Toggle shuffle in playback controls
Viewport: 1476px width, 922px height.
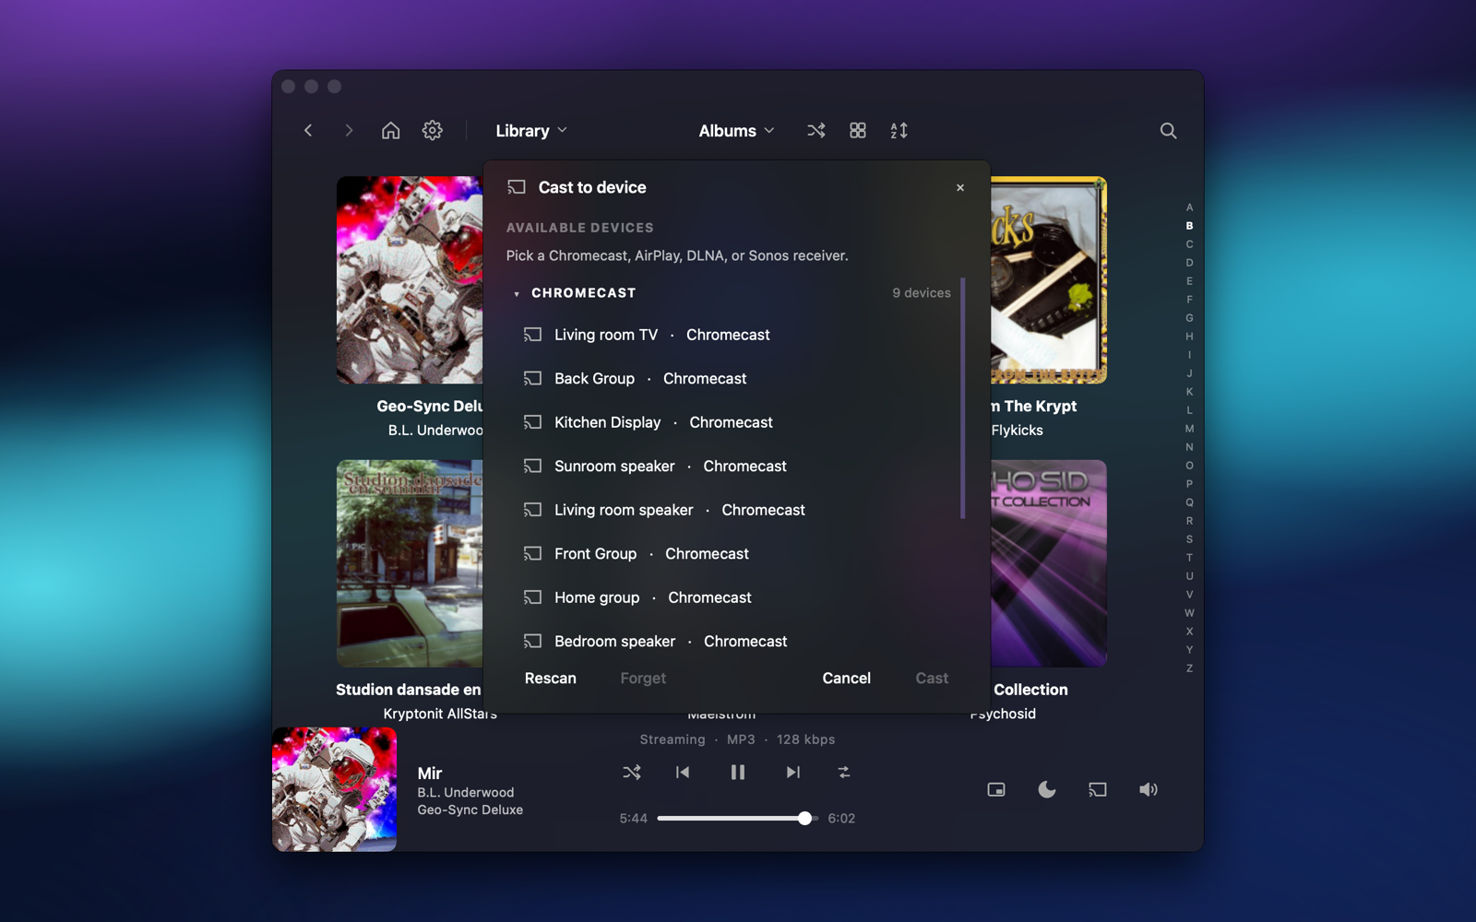point(632,773)
